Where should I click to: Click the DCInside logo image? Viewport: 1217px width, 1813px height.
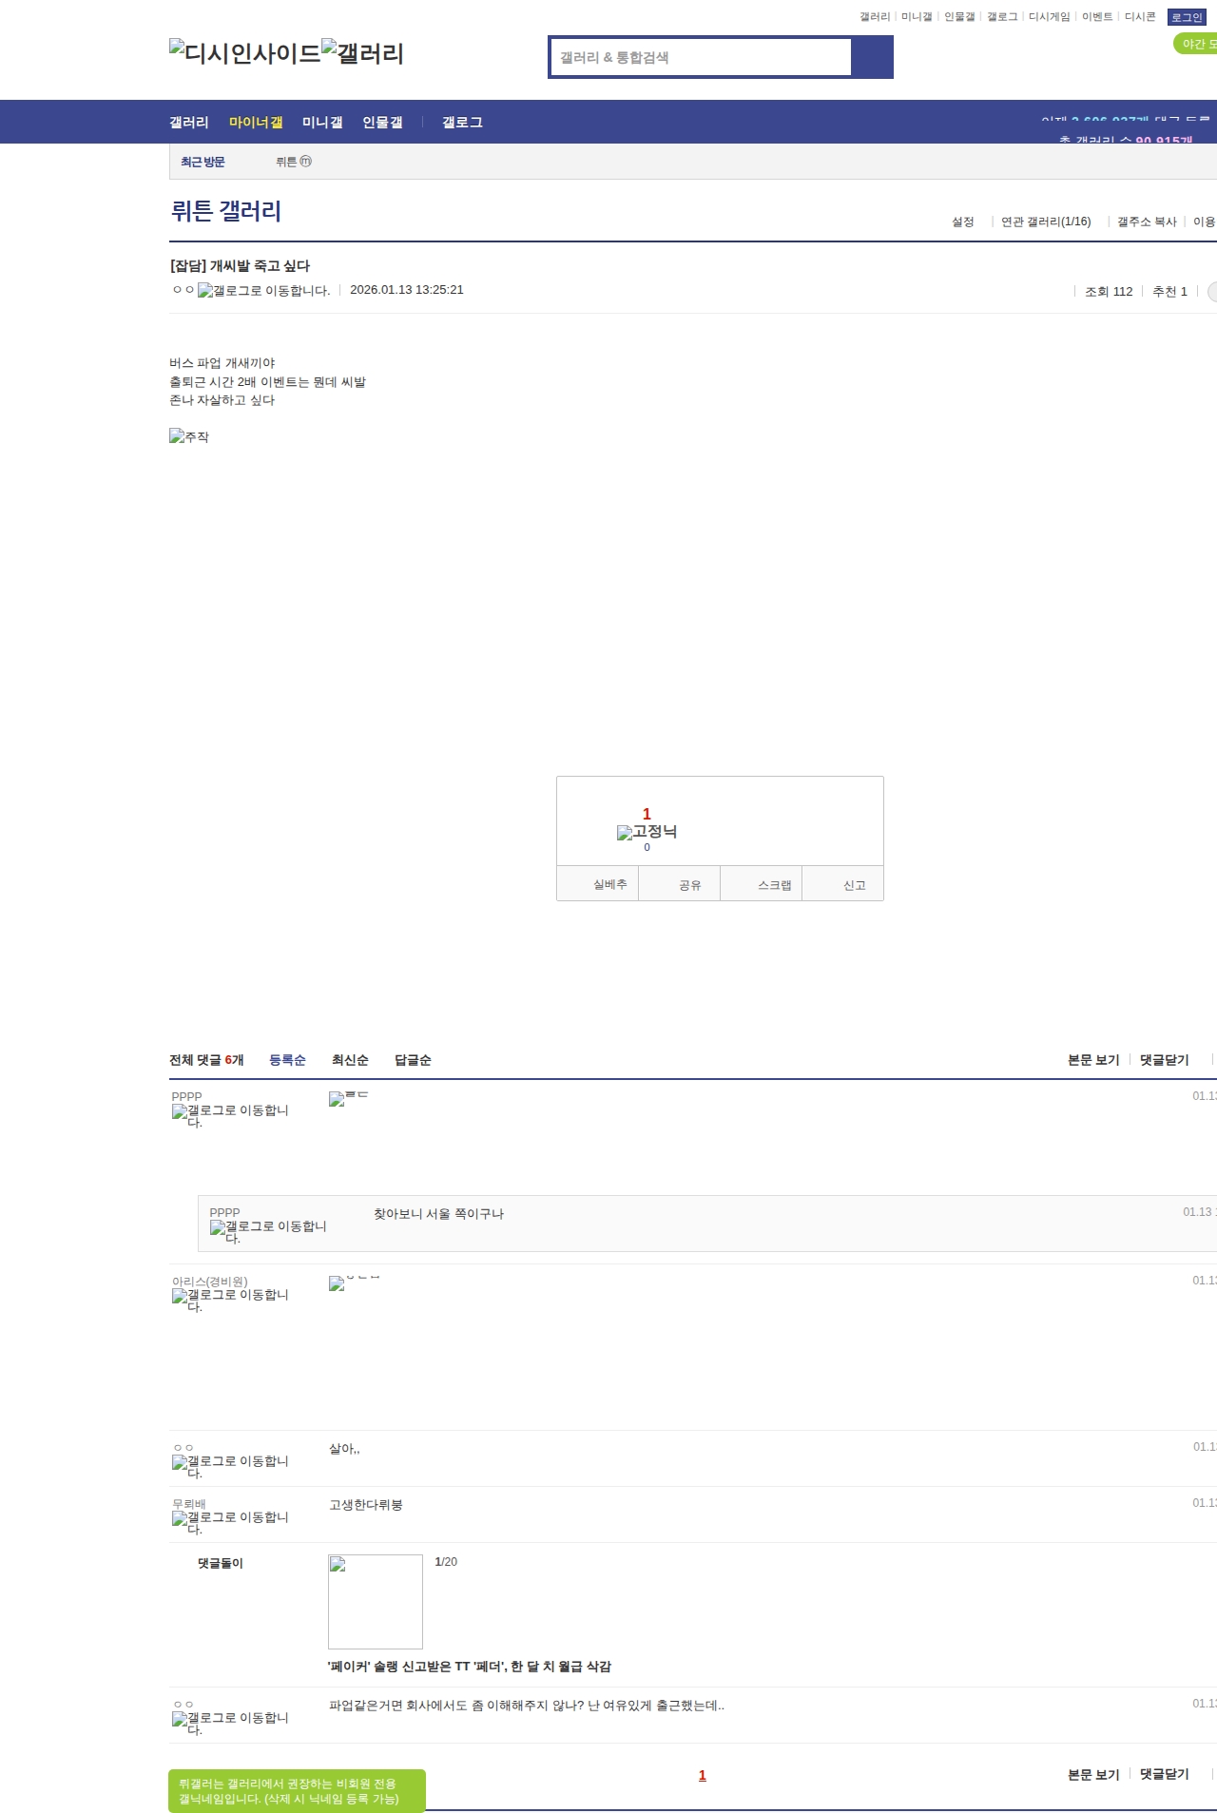point(244,53)
